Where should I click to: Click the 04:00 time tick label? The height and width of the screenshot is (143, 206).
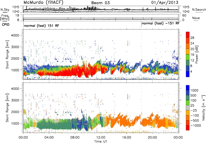(x=49, y=138)
